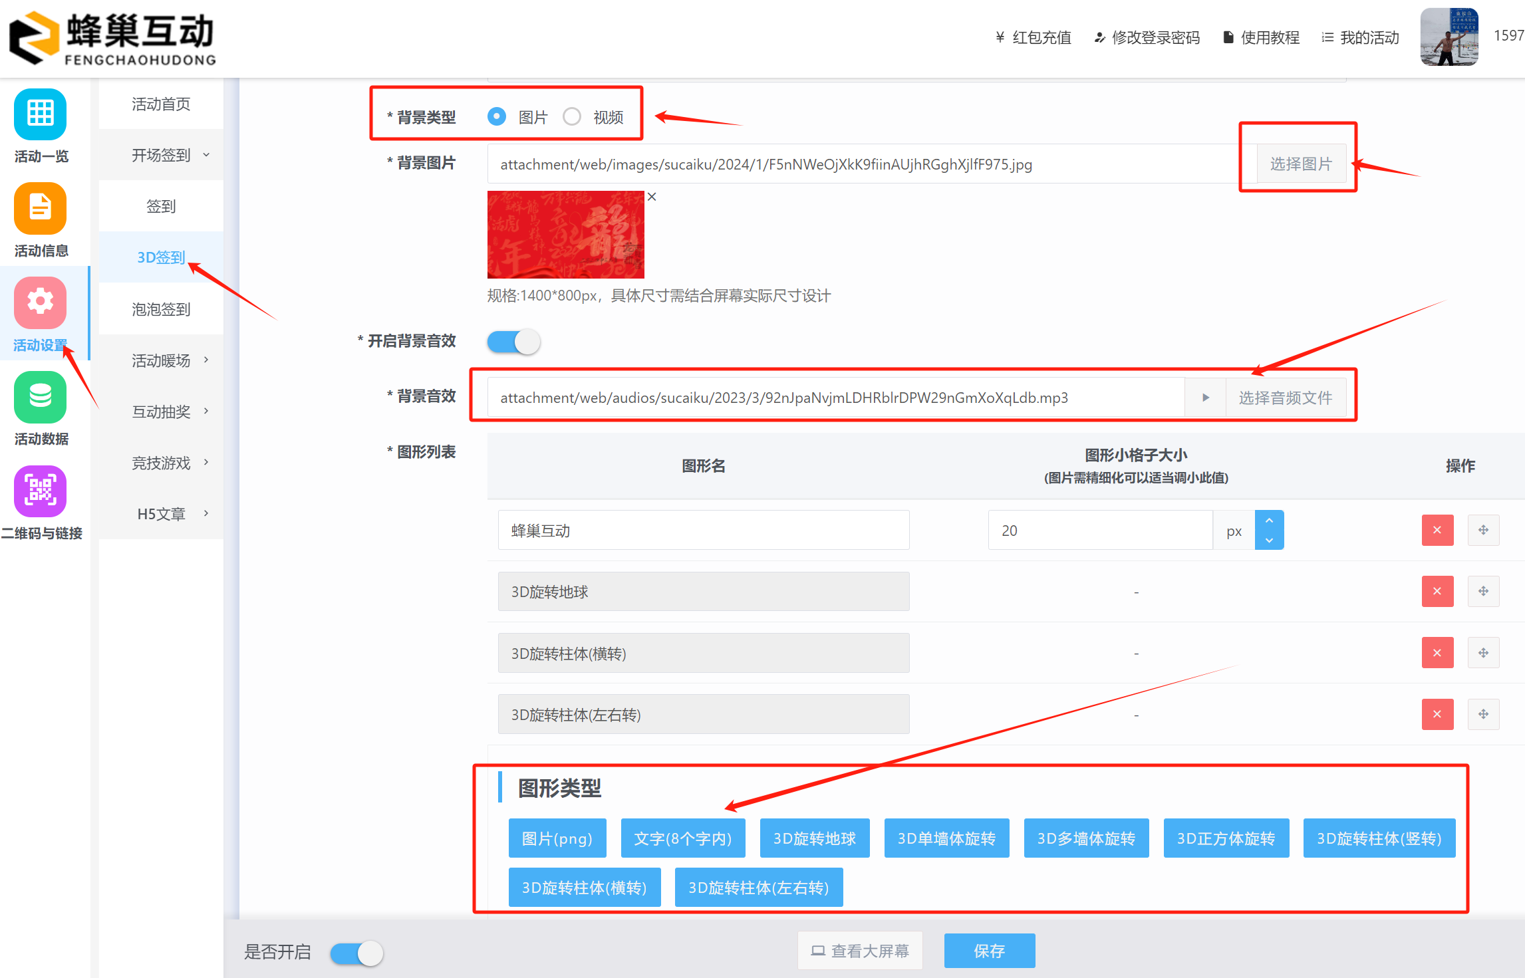Click the background audio path field
The height and width of the screenshot is (978, 1525).
click(x=836, y=398)
